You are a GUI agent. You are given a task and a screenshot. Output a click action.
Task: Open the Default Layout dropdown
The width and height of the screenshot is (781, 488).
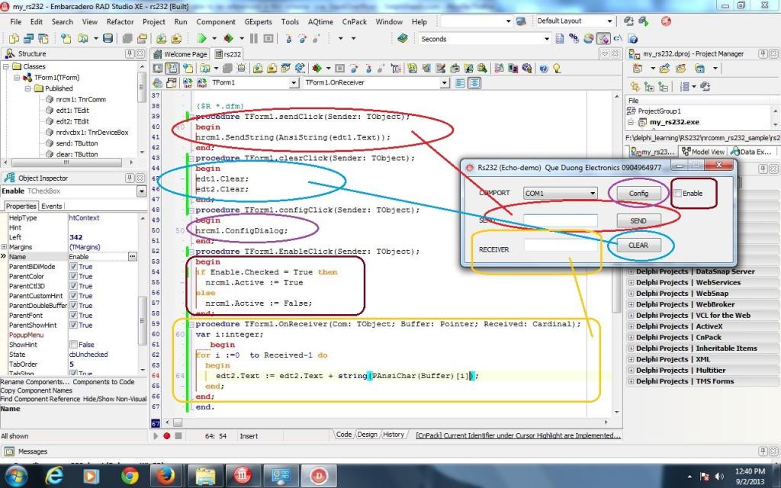609,21
